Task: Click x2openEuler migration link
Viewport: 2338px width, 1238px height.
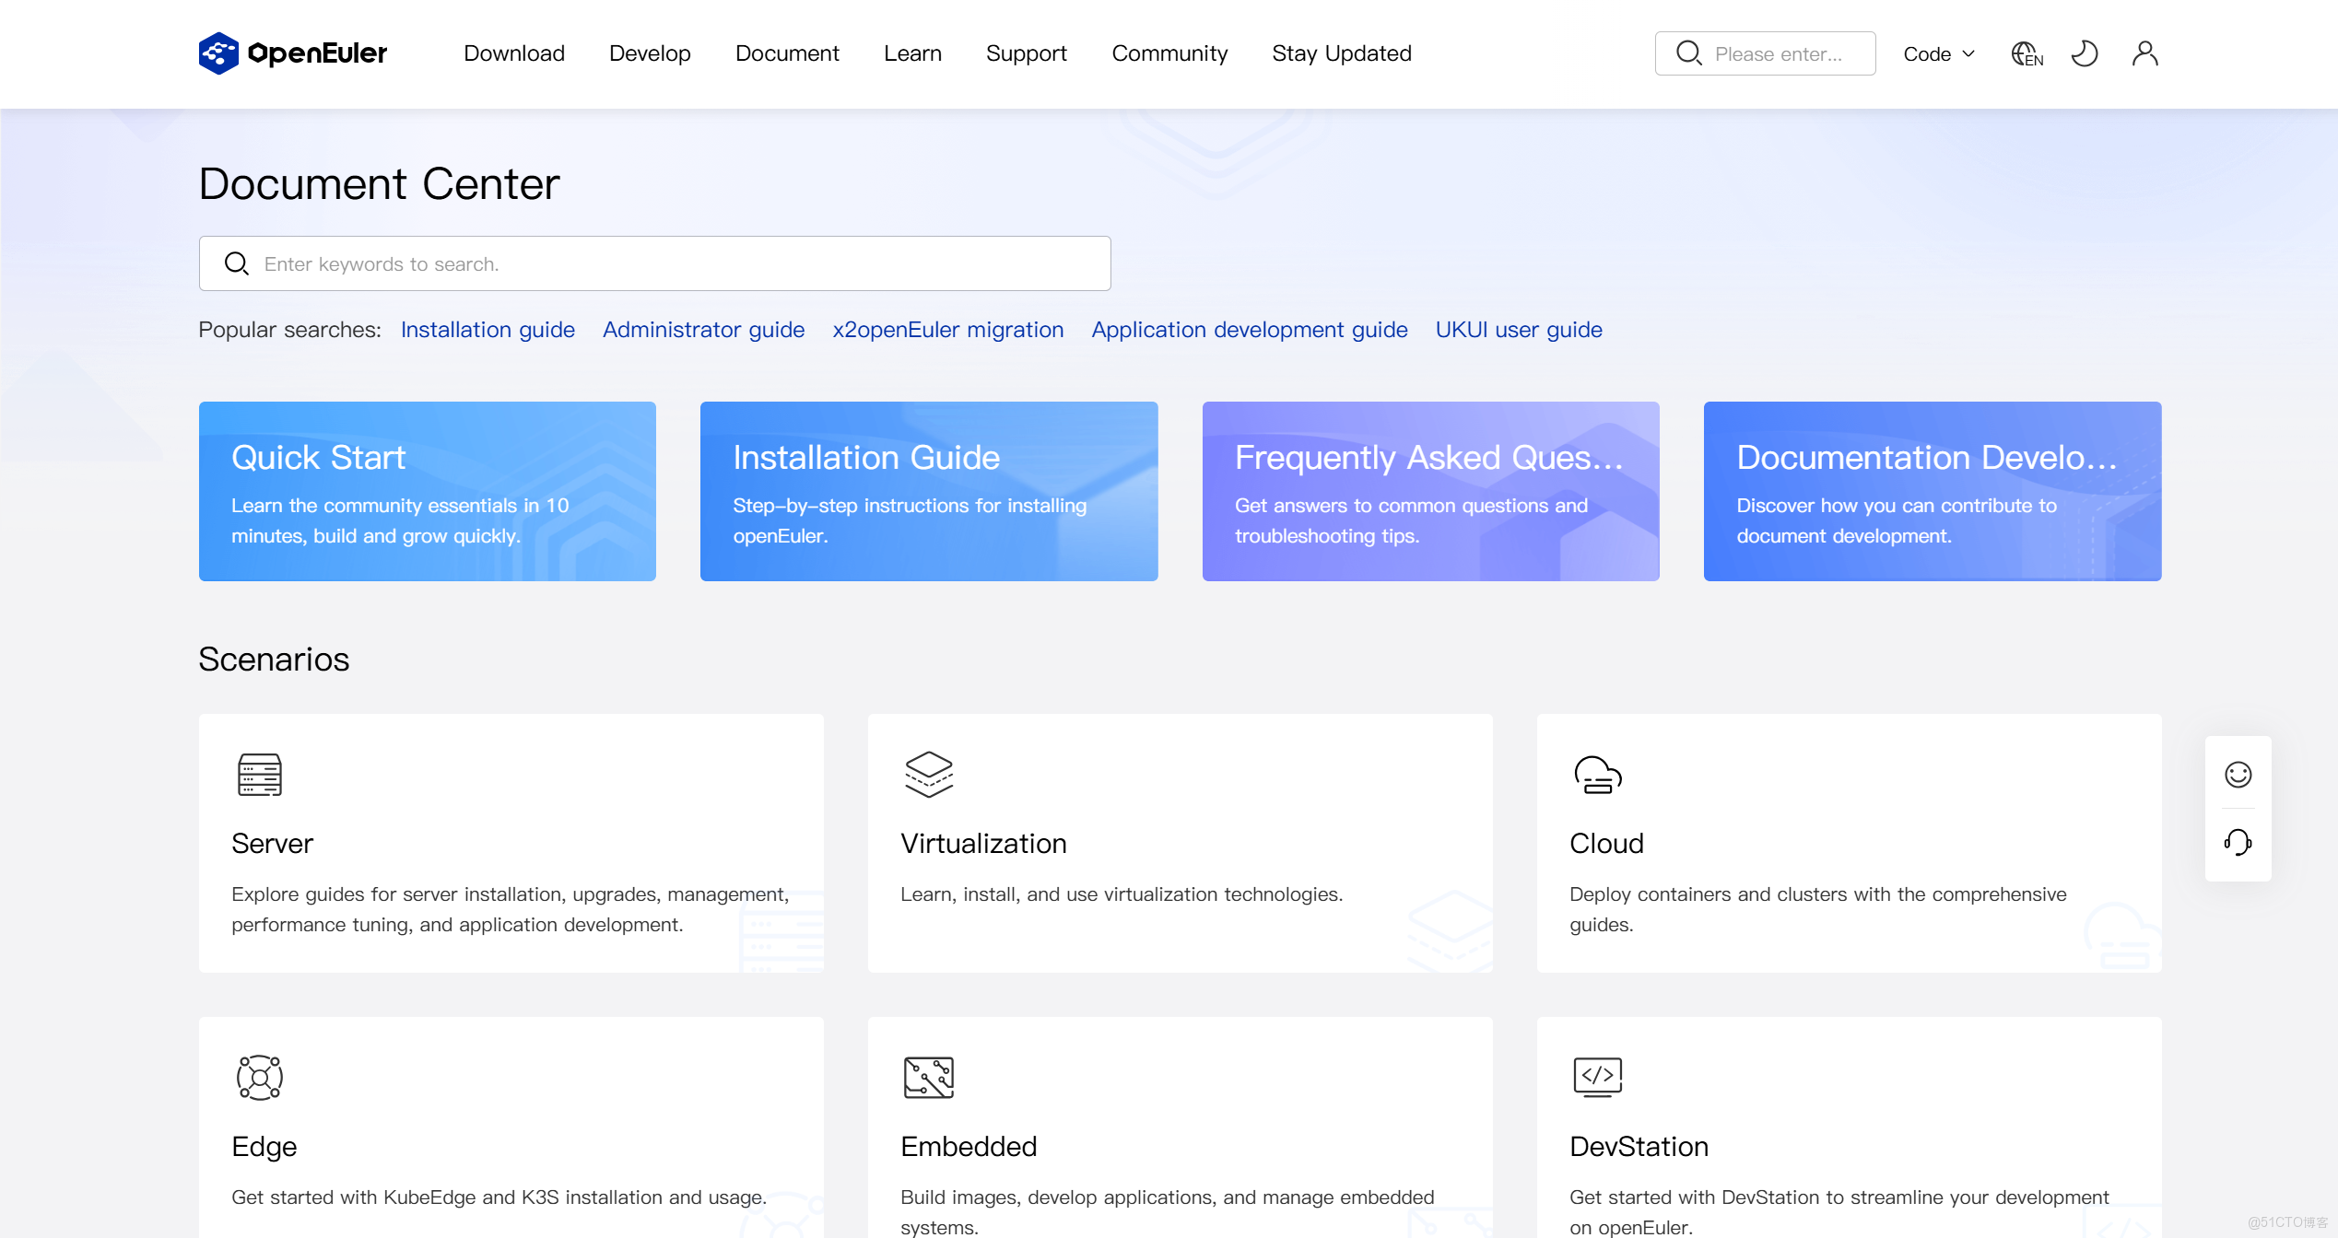Action: tap(947, 330)
